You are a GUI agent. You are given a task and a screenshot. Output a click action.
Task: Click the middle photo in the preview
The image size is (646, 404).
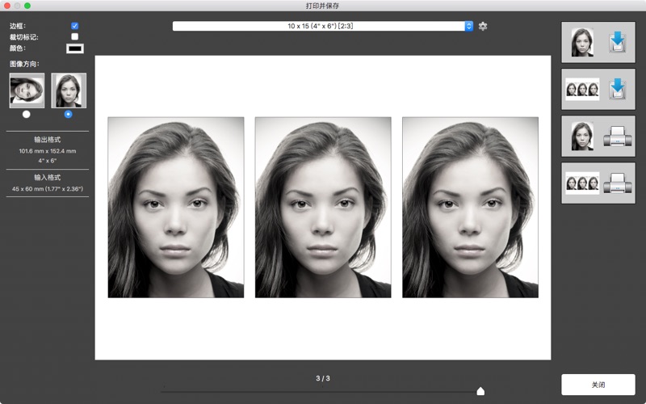click(x=323, y=207)
